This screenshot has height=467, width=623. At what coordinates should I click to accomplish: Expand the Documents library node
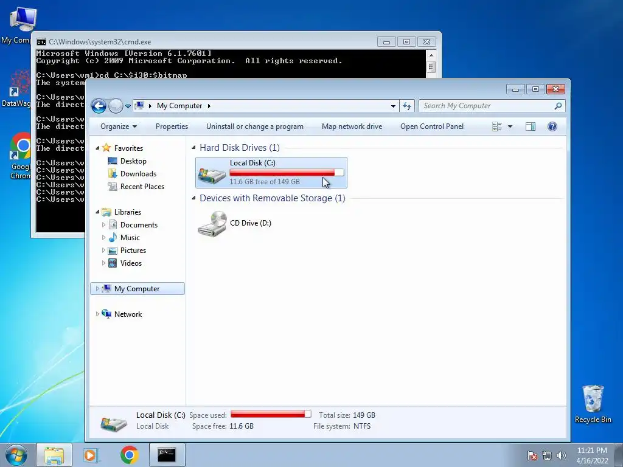tap(103, 225)
